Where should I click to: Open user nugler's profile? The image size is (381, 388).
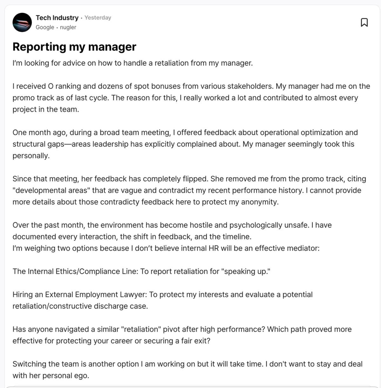pos(69,27)
